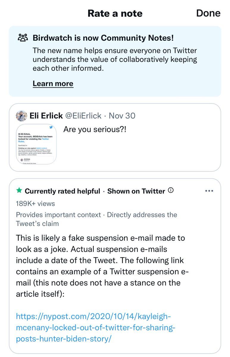Tap the 189K+ views count

coord(35,203)
